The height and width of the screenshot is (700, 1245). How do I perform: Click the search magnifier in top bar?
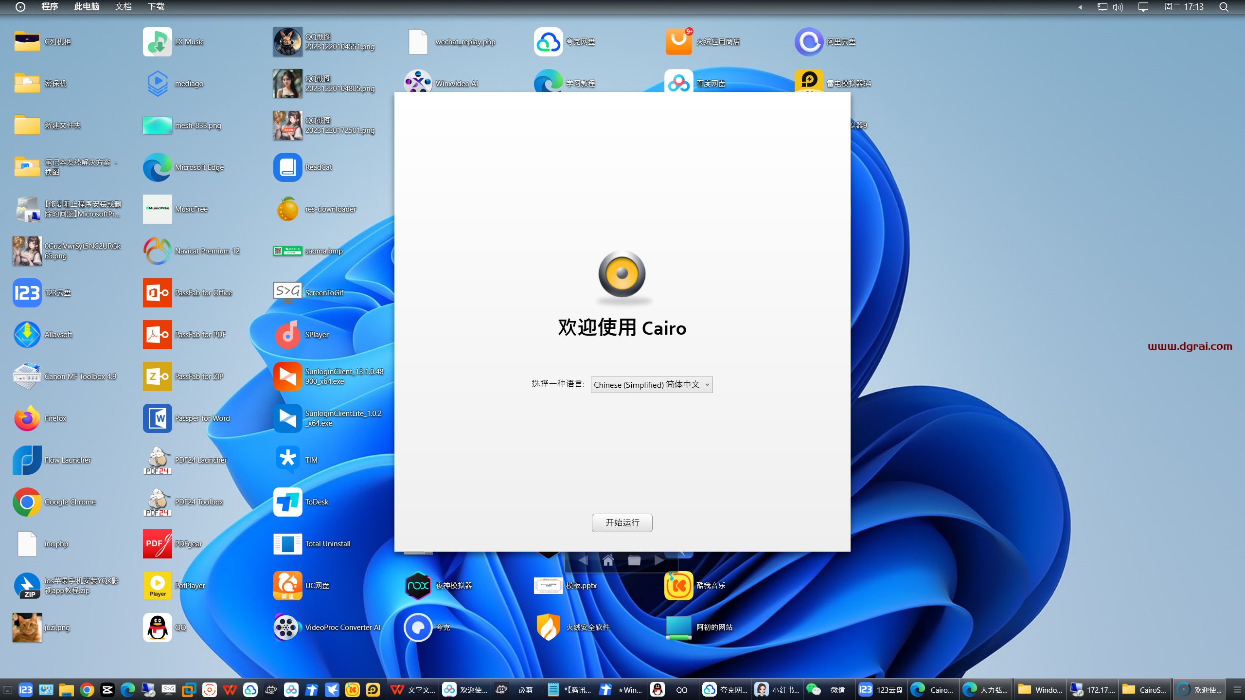point(1224,7)
